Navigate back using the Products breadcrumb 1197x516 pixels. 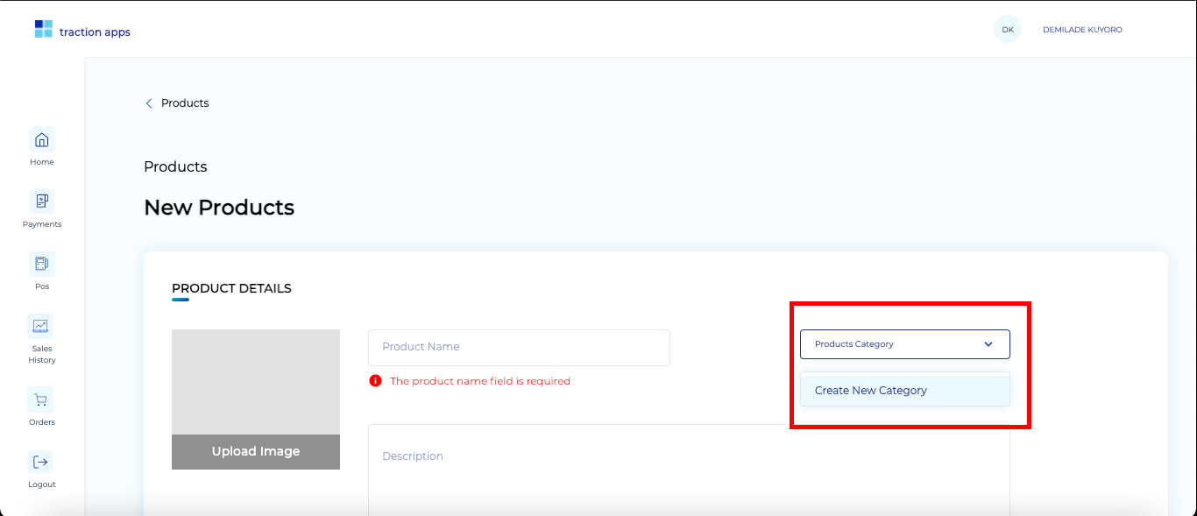pyautogui.click(x=184, y=102)
